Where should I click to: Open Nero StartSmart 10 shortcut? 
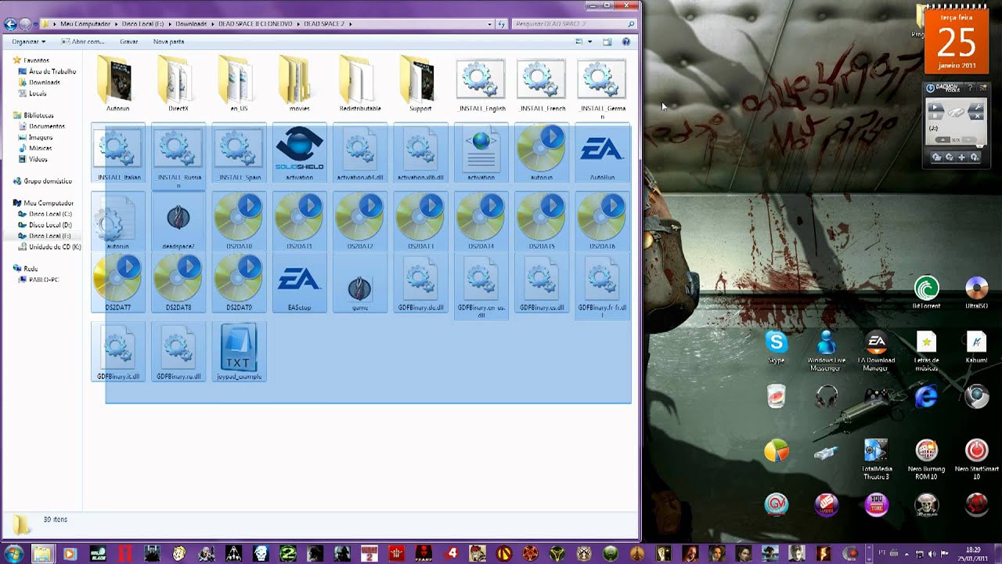click(x=976, y=459)
